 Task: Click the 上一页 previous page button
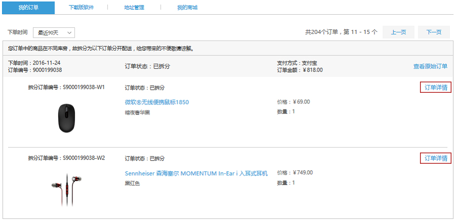point(398,32)
